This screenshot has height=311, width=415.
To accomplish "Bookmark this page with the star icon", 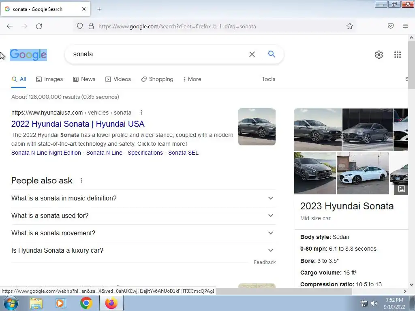I will coord(350,26).
